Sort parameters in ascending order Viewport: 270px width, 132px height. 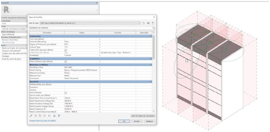[x=55, y=116]
